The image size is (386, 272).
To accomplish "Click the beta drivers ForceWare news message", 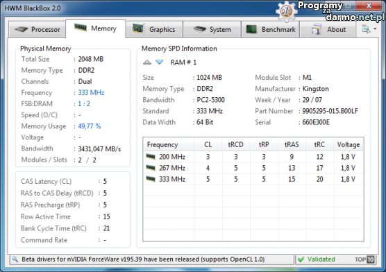I will click(143, 260).
